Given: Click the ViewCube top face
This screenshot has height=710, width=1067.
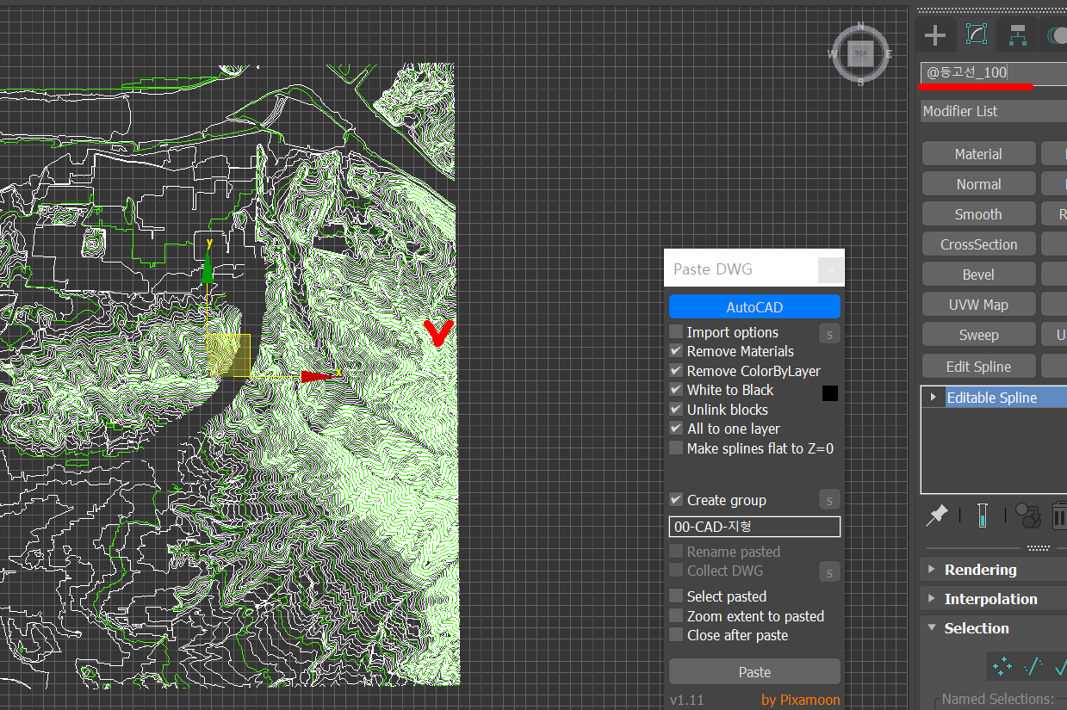Looking at the screenshot, I should tap(860, 54).
